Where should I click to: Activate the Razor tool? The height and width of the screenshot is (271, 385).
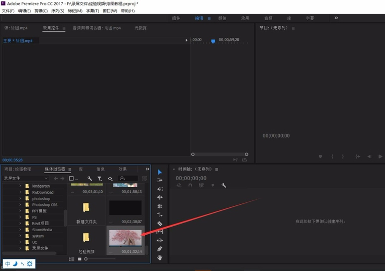[160, 224]
